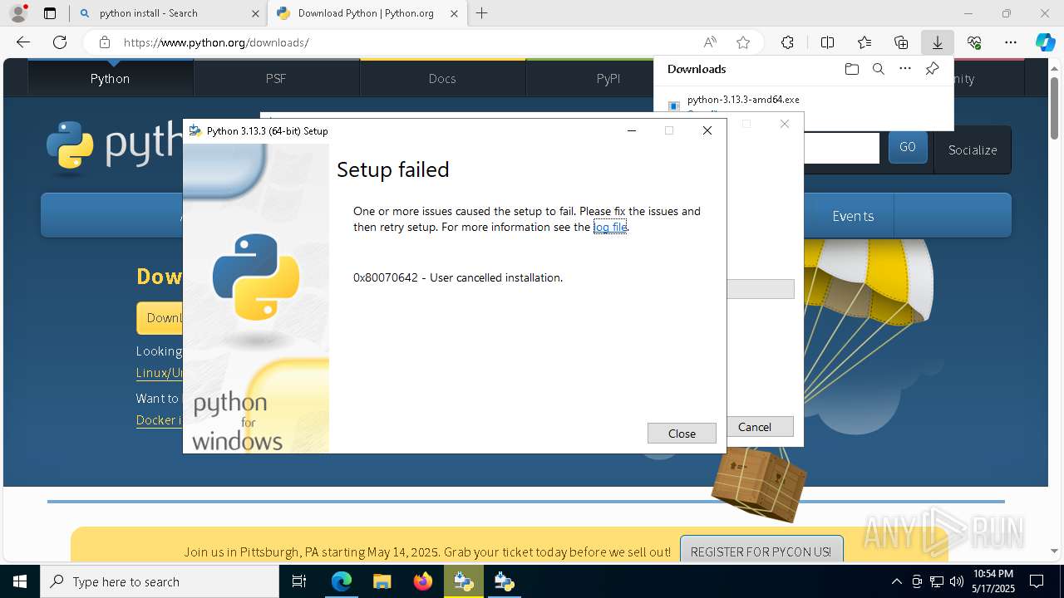The width and height of the screenshot is (1064, 598).
Task: Switch to the python install Search tab
Action: tap(169, 13)
